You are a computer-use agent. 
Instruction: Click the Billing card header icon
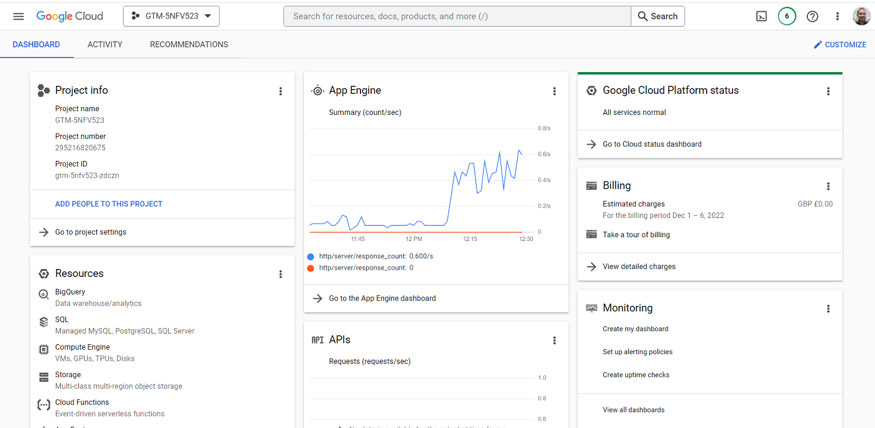[x=592, y=186]
